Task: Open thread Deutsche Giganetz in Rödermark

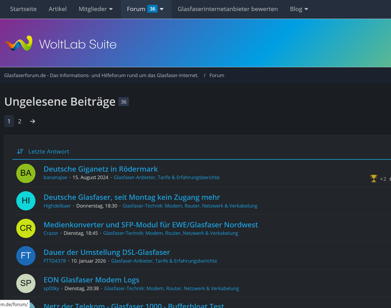Action: [x=101, y=169]
